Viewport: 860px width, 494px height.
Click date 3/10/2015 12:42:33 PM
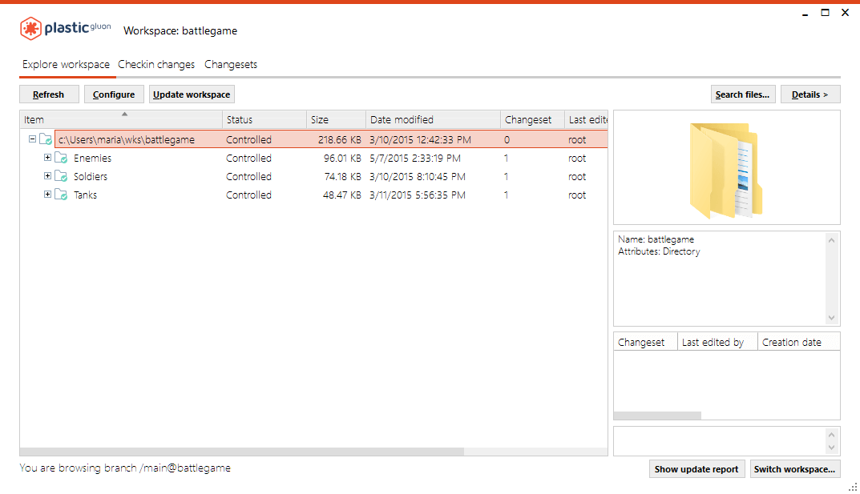(x=420, y=139)
